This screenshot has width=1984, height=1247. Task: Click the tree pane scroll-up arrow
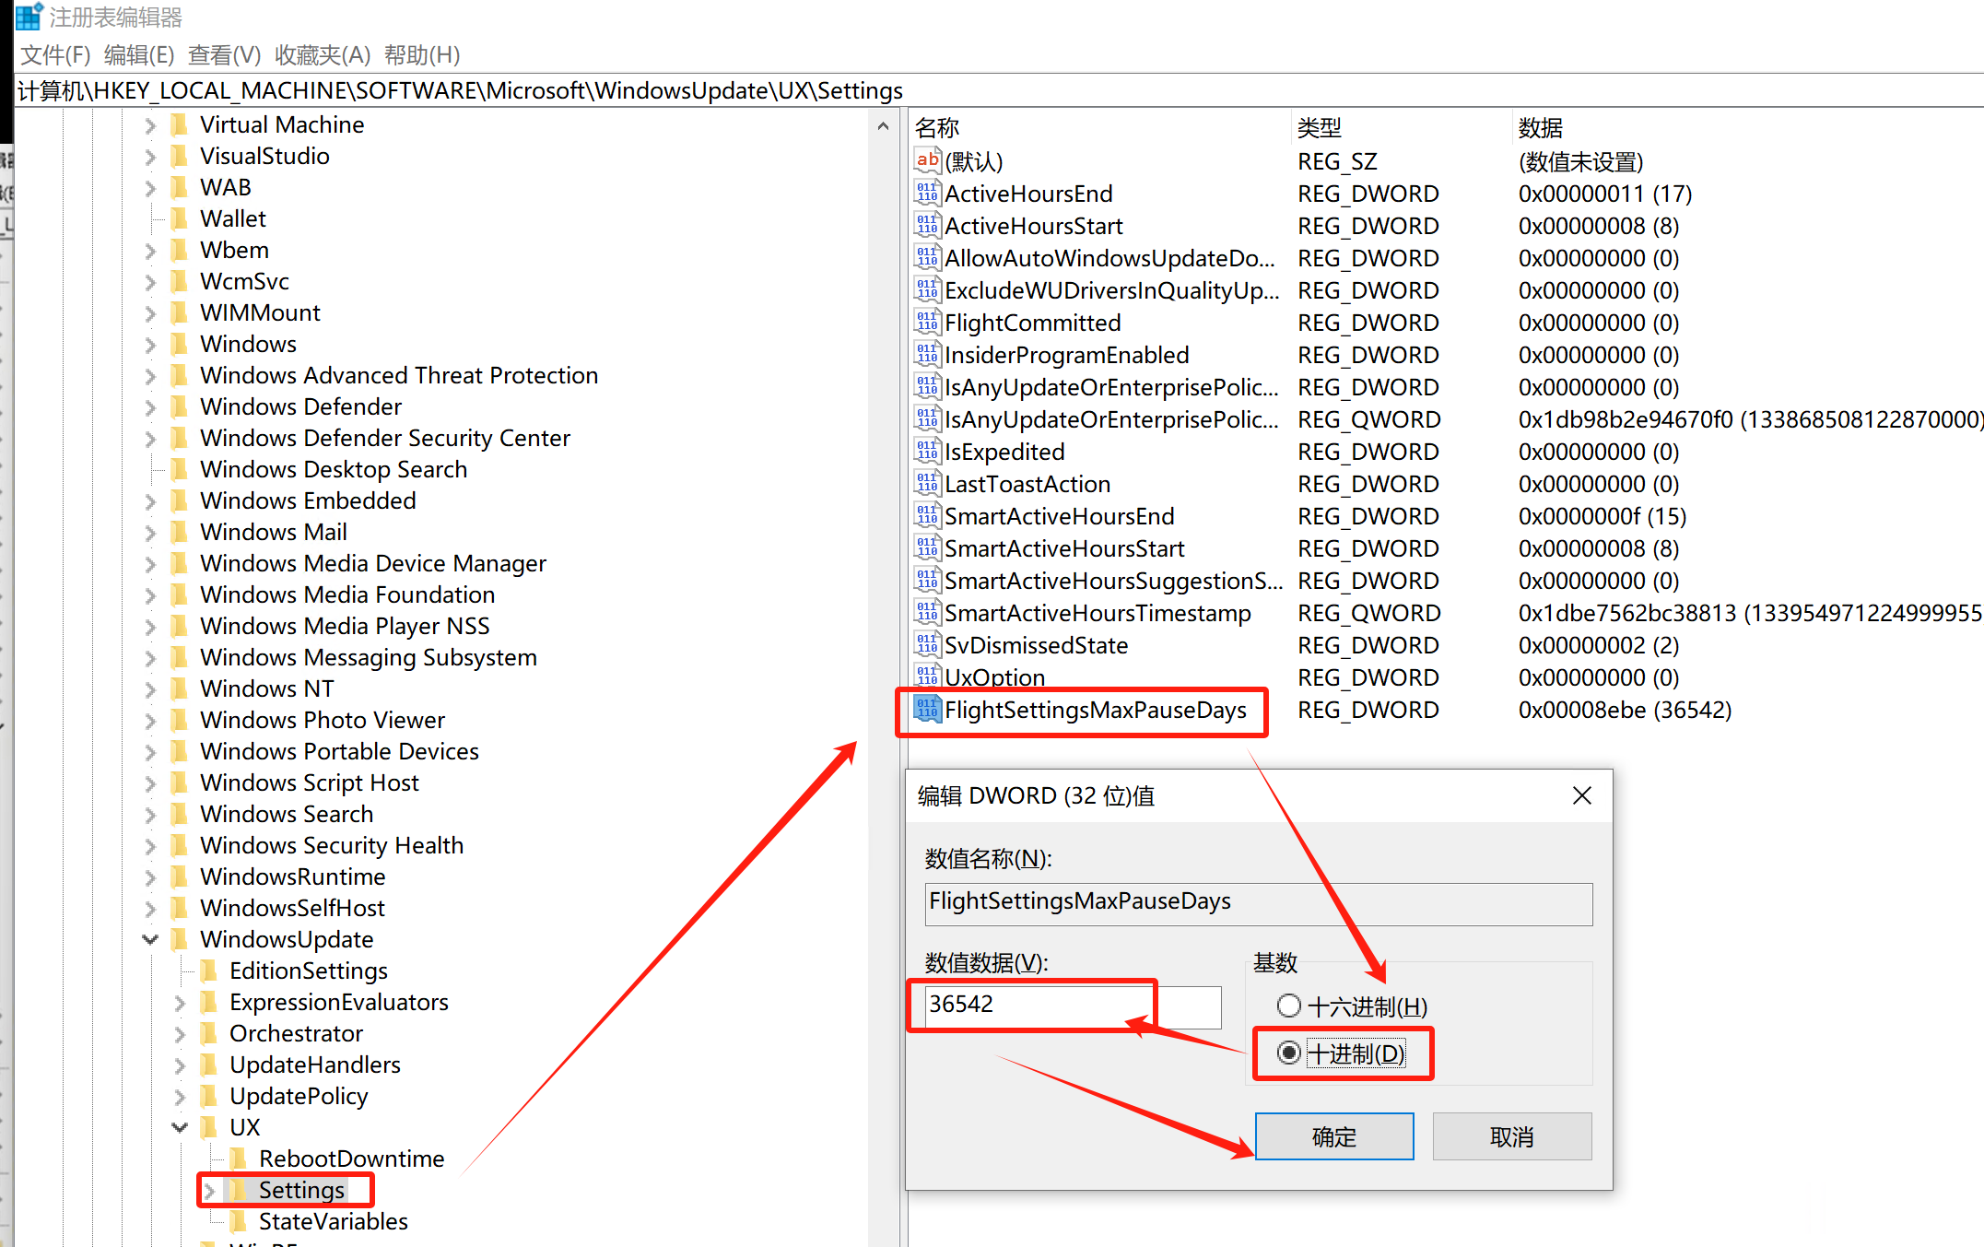(x=883, y=126)
